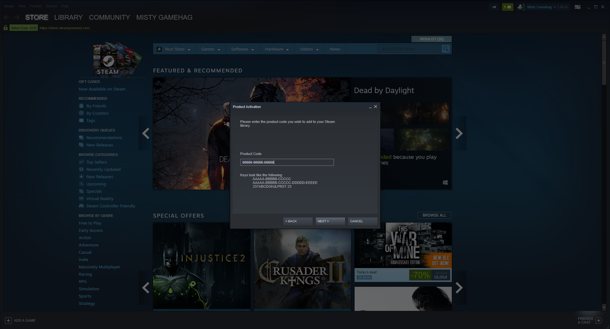610x329 pixels.
Task: Show next featured game arrow
Action: pos(459,133)
